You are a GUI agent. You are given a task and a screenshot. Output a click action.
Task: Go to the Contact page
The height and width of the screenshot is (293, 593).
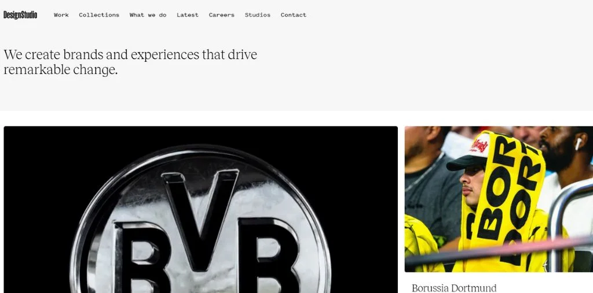pyautogui.click(x=294, y=15)
